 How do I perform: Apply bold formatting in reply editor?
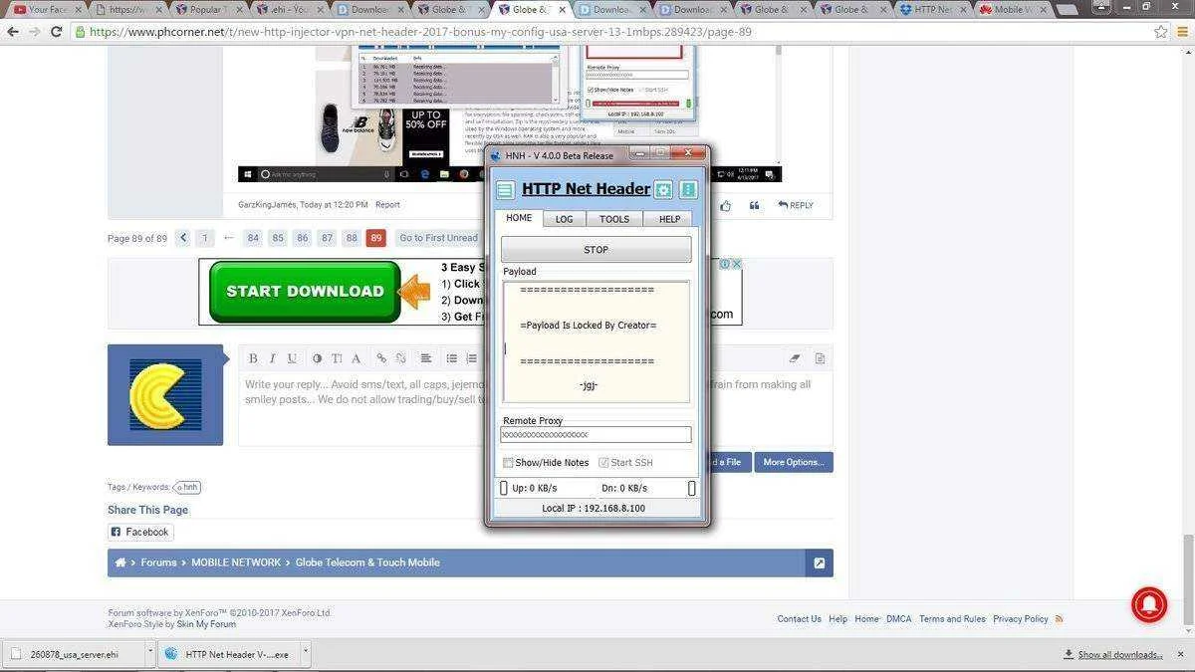coord(253,358)
